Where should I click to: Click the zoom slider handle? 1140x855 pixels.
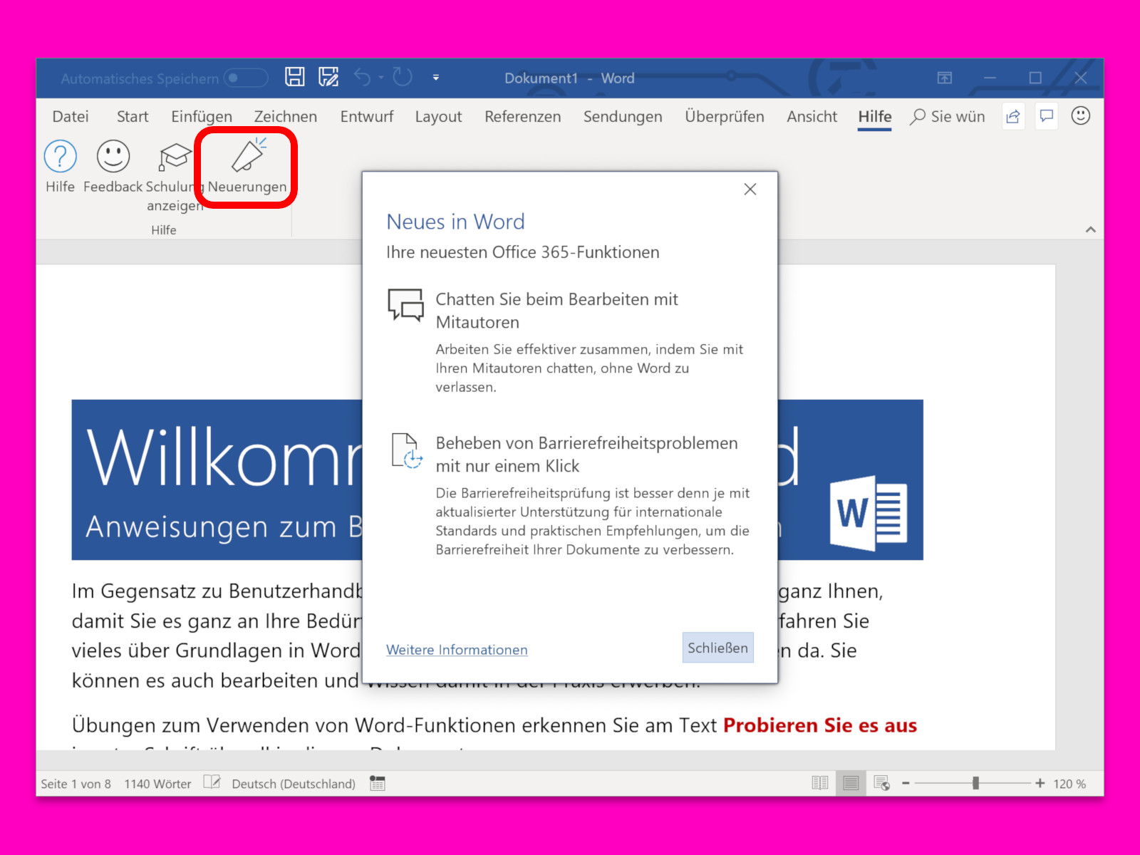(x=975, y=783)
